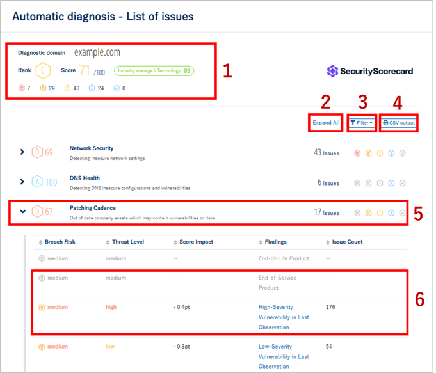Open the Filter dropdown

click(362, 123)
